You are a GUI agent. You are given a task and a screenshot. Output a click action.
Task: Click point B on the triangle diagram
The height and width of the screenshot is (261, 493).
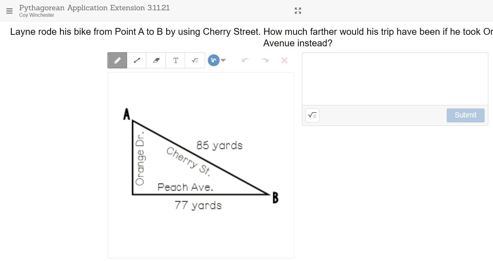pos(275,198)
